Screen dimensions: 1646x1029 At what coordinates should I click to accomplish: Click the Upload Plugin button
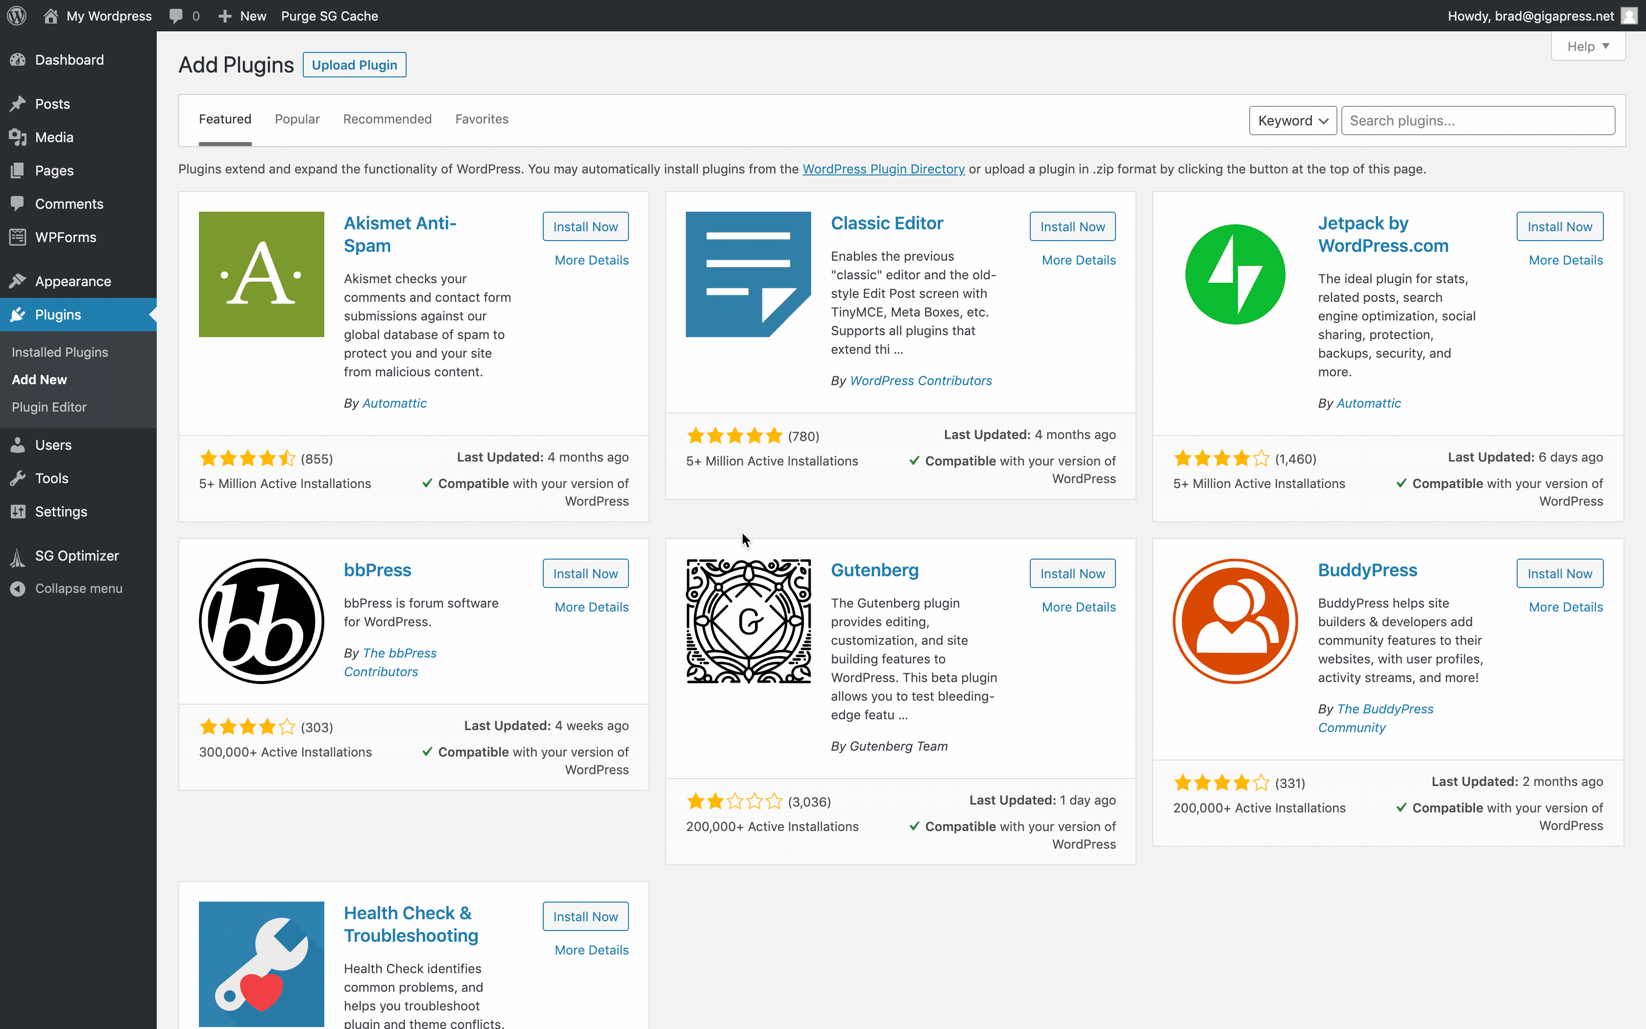coord(354,65)
